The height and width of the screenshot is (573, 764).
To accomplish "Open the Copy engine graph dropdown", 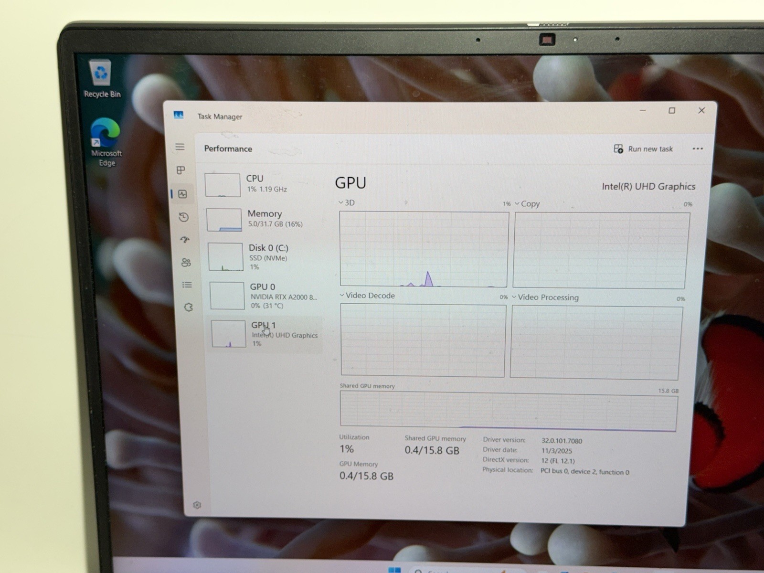I will [x=527, y=203].
